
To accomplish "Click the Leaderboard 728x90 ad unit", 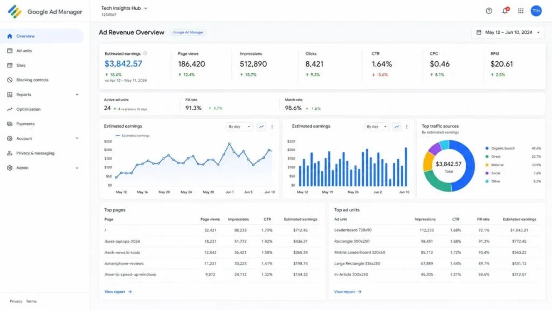I will [353, 230].
